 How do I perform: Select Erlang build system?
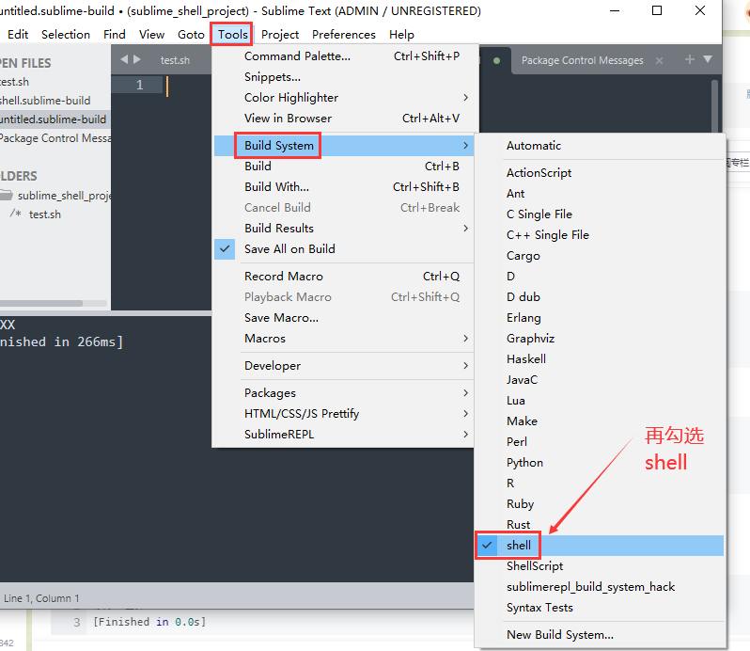(600, 318)
